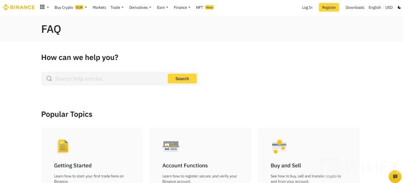Open the Buy and Sell topic
Screen dimensions: 403x183
[286, 166]
